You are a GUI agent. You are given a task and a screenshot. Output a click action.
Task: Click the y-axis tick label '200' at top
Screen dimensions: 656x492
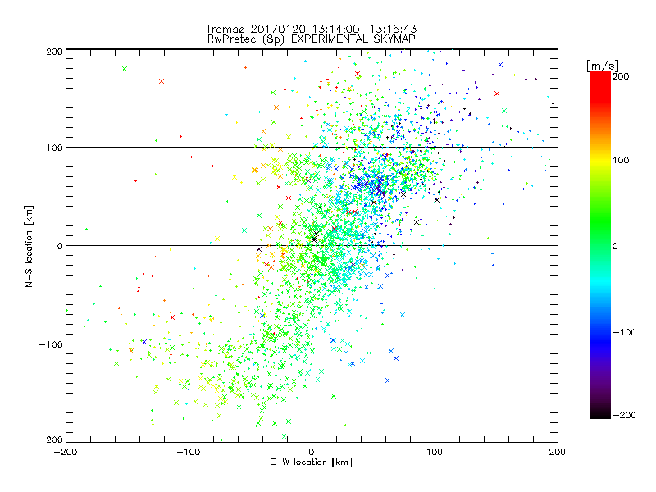54,52
